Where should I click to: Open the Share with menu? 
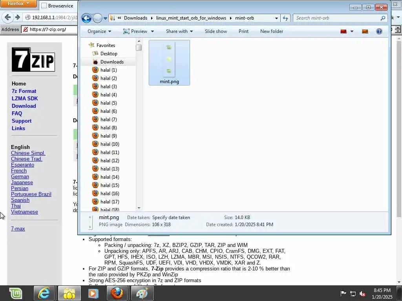[x=179, y=31]
